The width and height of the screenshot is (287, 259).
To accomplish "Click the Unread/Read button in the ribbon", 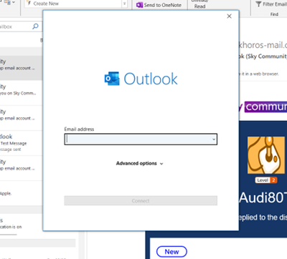I will point(199,5).
